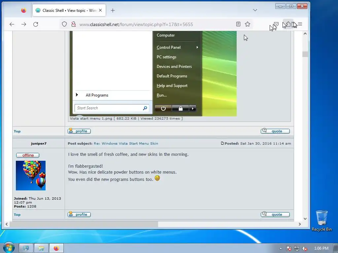338x253 pixels.
Task: Open Firefox View pinned tab
Action: tap(23, 10)
